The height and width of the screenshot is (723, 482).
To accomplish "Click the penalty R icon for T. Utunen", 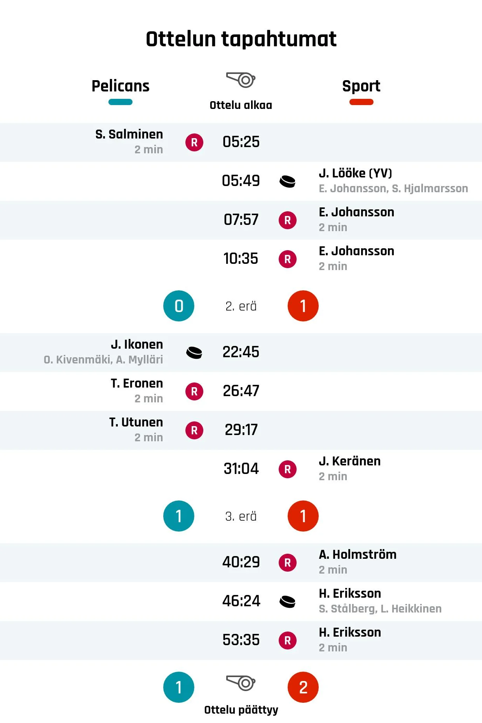I will 194,430.
